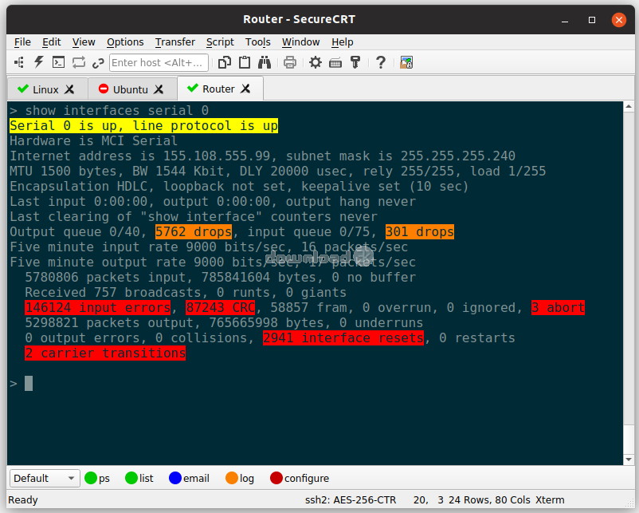Maximize the SecureCRT window
Image resolution: width=639 pixels, height=513 pixels.
[x=592, y=20]
